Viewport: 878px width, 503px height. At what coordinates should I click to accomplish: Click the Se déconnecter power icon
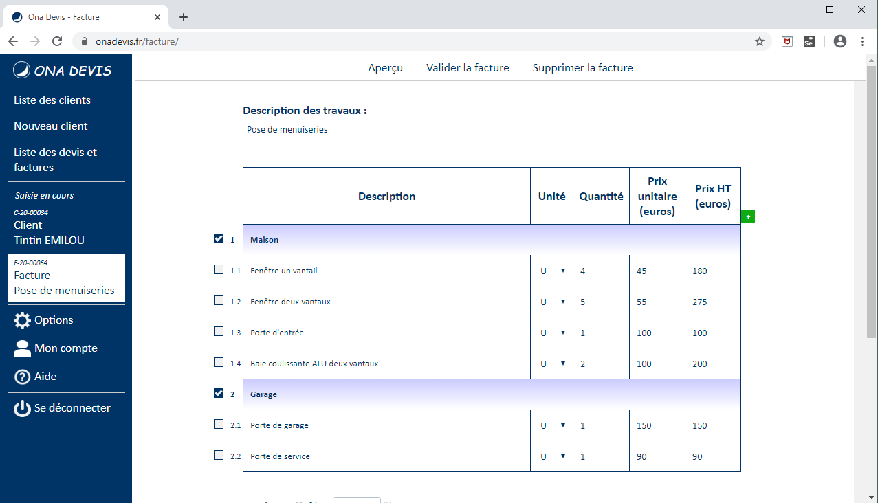[22, 408]
